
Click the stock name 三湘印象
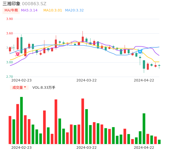click(x=11, y=4)
